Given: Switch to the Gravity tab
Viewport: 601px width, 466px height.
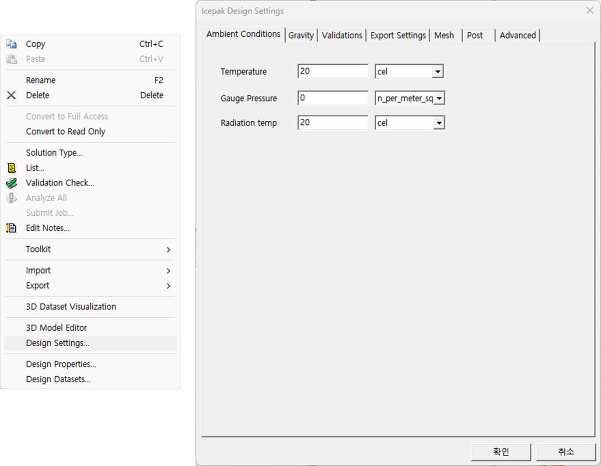Looking at the screenshot, I should coord(301,35).
